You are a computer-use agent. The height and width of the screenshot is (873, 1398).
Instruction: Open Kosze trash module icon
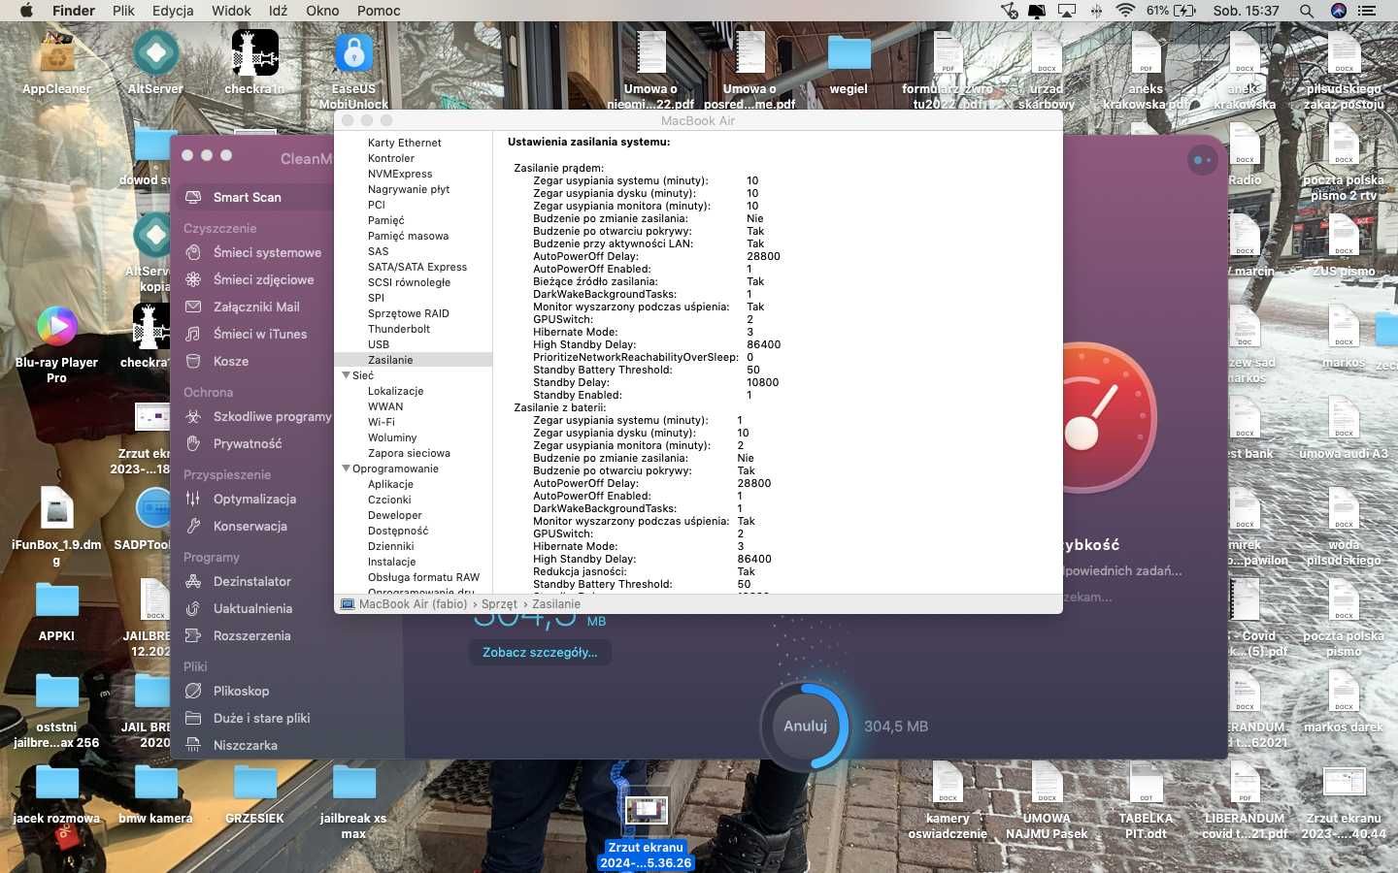click(193, 361)
